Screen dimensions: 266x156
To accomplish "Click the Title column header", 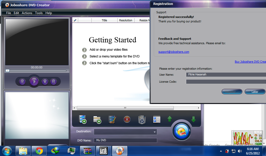I will (104, 20).
